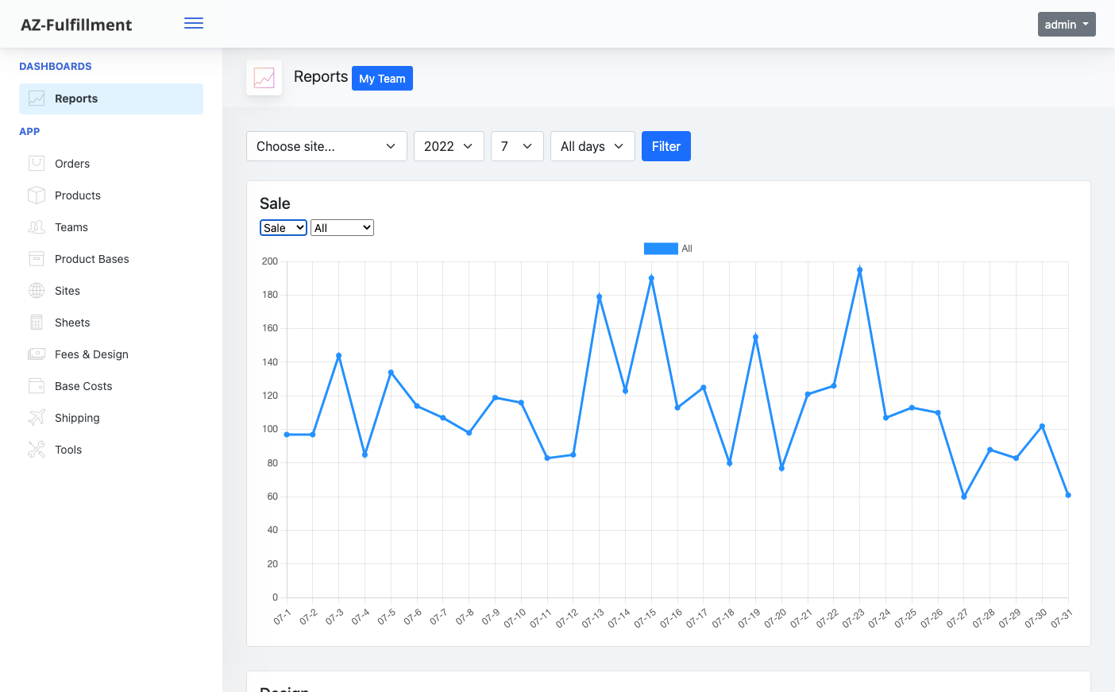Open the All days dropdown

pyautogui.click(x=592, y=146)
